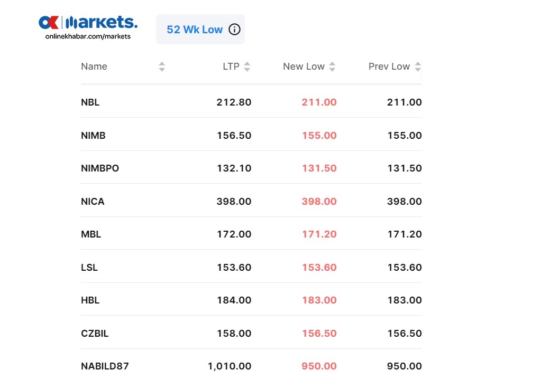Viewport: 550px width, 389px height.
Task: Sort by LTP column arrows
Action: tap(247, 67)
